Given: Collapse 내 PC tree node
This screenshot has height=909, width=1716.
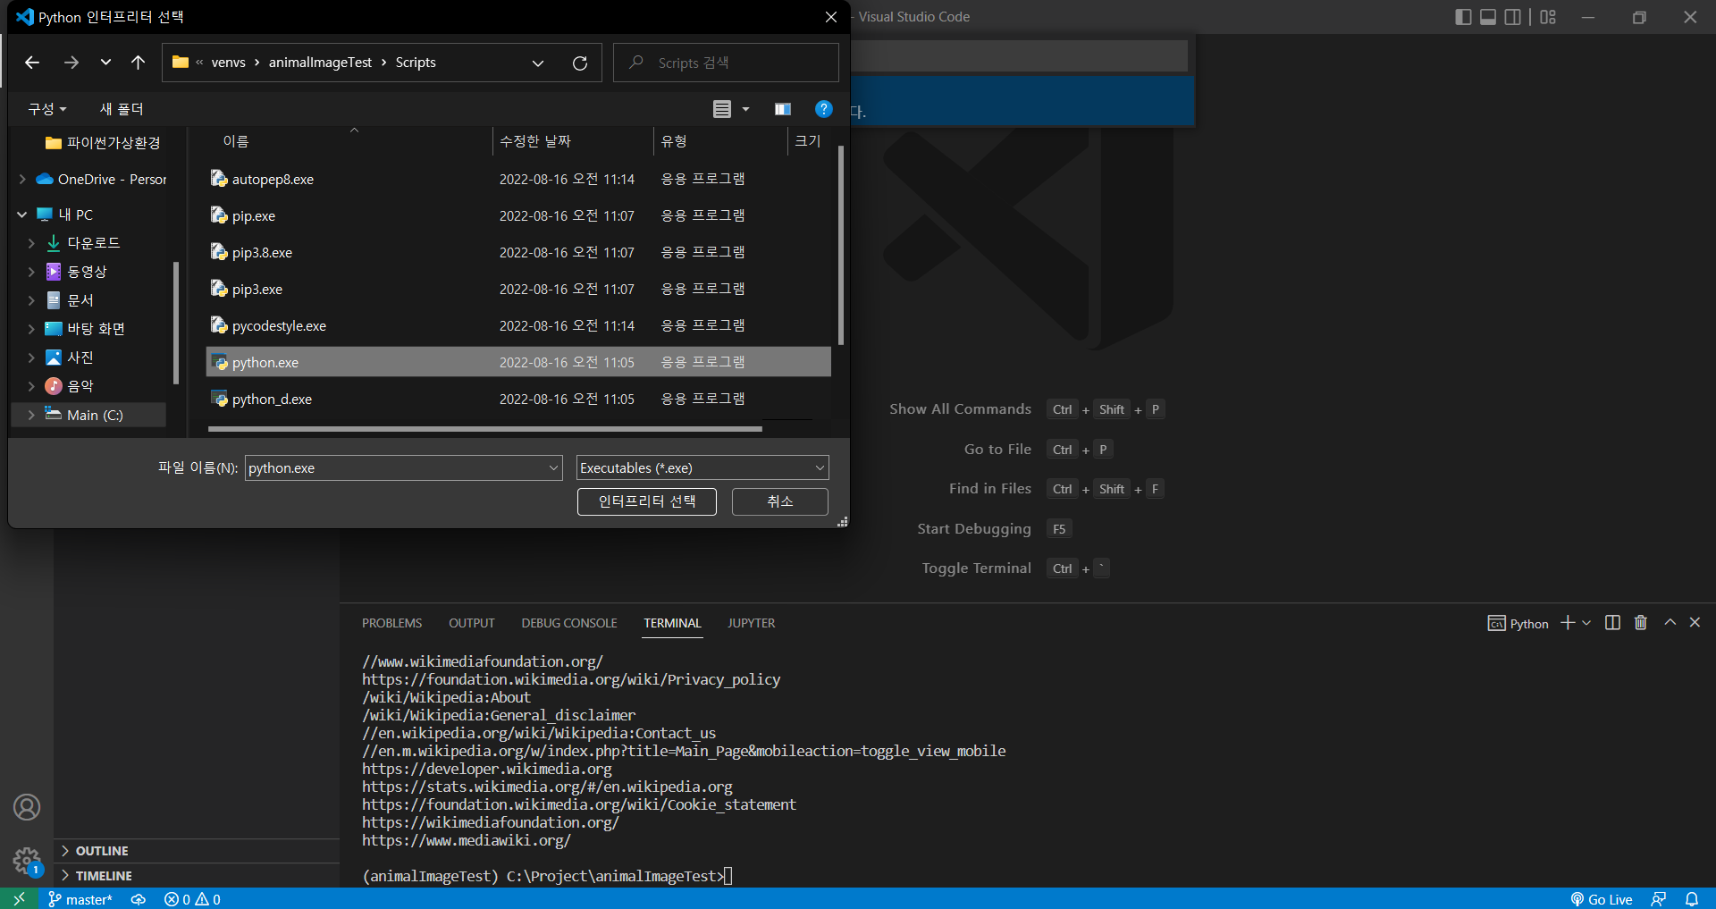Looking at the screenshot, I should (x=22, y=215).
